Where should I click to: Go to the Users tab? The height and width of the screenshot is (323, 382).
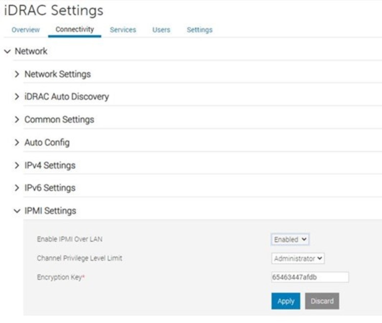[161, 30]
